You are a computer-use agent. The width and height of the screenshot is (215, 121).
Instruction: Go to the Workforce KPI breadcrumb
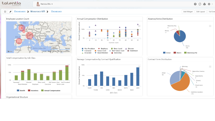[38, 12]
